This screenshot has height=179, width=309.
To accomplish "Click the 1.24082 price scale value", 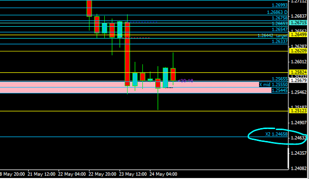I will [x=299, y=168].
